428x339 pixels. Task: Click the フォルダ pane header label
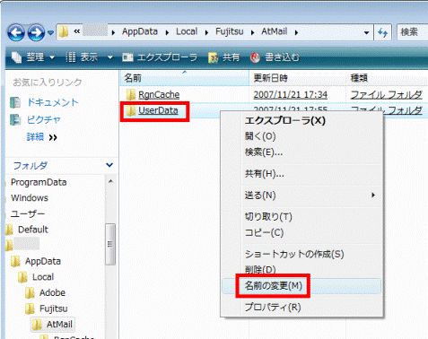(x=31, y=165)
